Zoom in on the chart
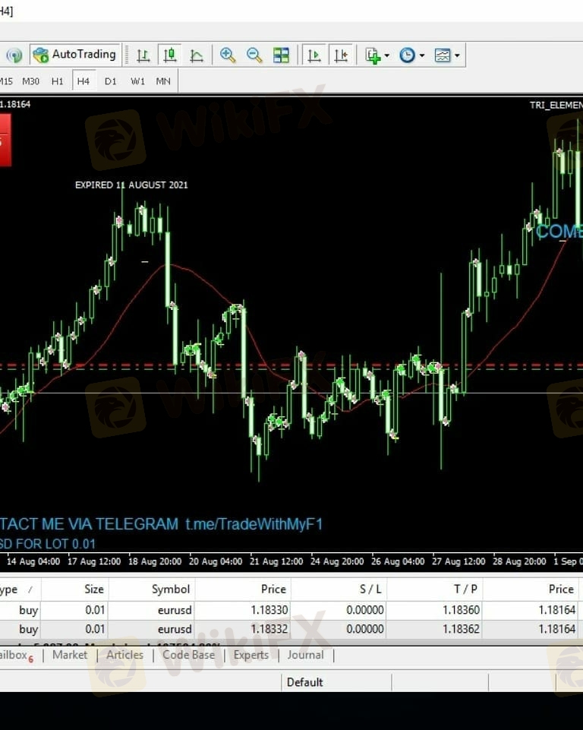The image size is (583, 730). 227,55
